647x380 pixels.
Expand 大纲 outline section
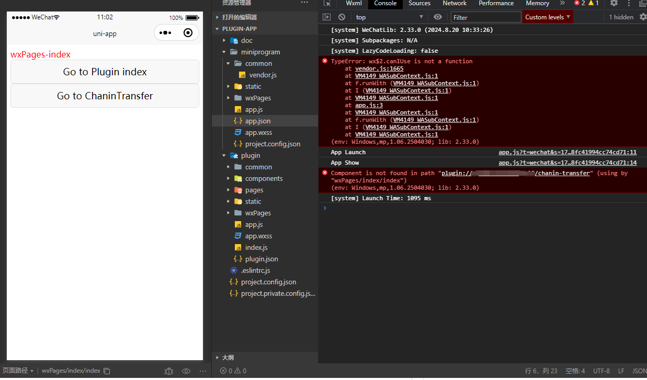coord(218,358)
